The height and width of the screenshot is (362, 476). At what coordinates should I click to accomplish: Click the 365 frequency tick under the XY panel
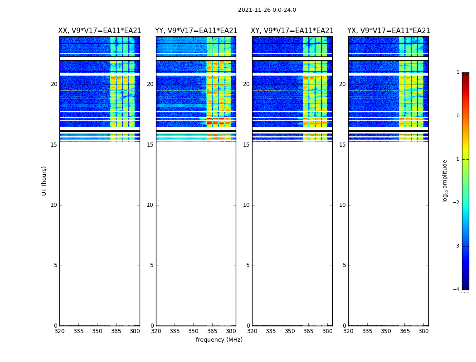[x=308, y=331]
